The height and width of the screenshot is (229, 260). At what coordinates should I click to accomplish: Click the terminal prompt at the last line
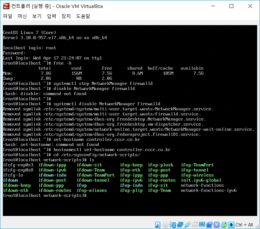point(45,196)
